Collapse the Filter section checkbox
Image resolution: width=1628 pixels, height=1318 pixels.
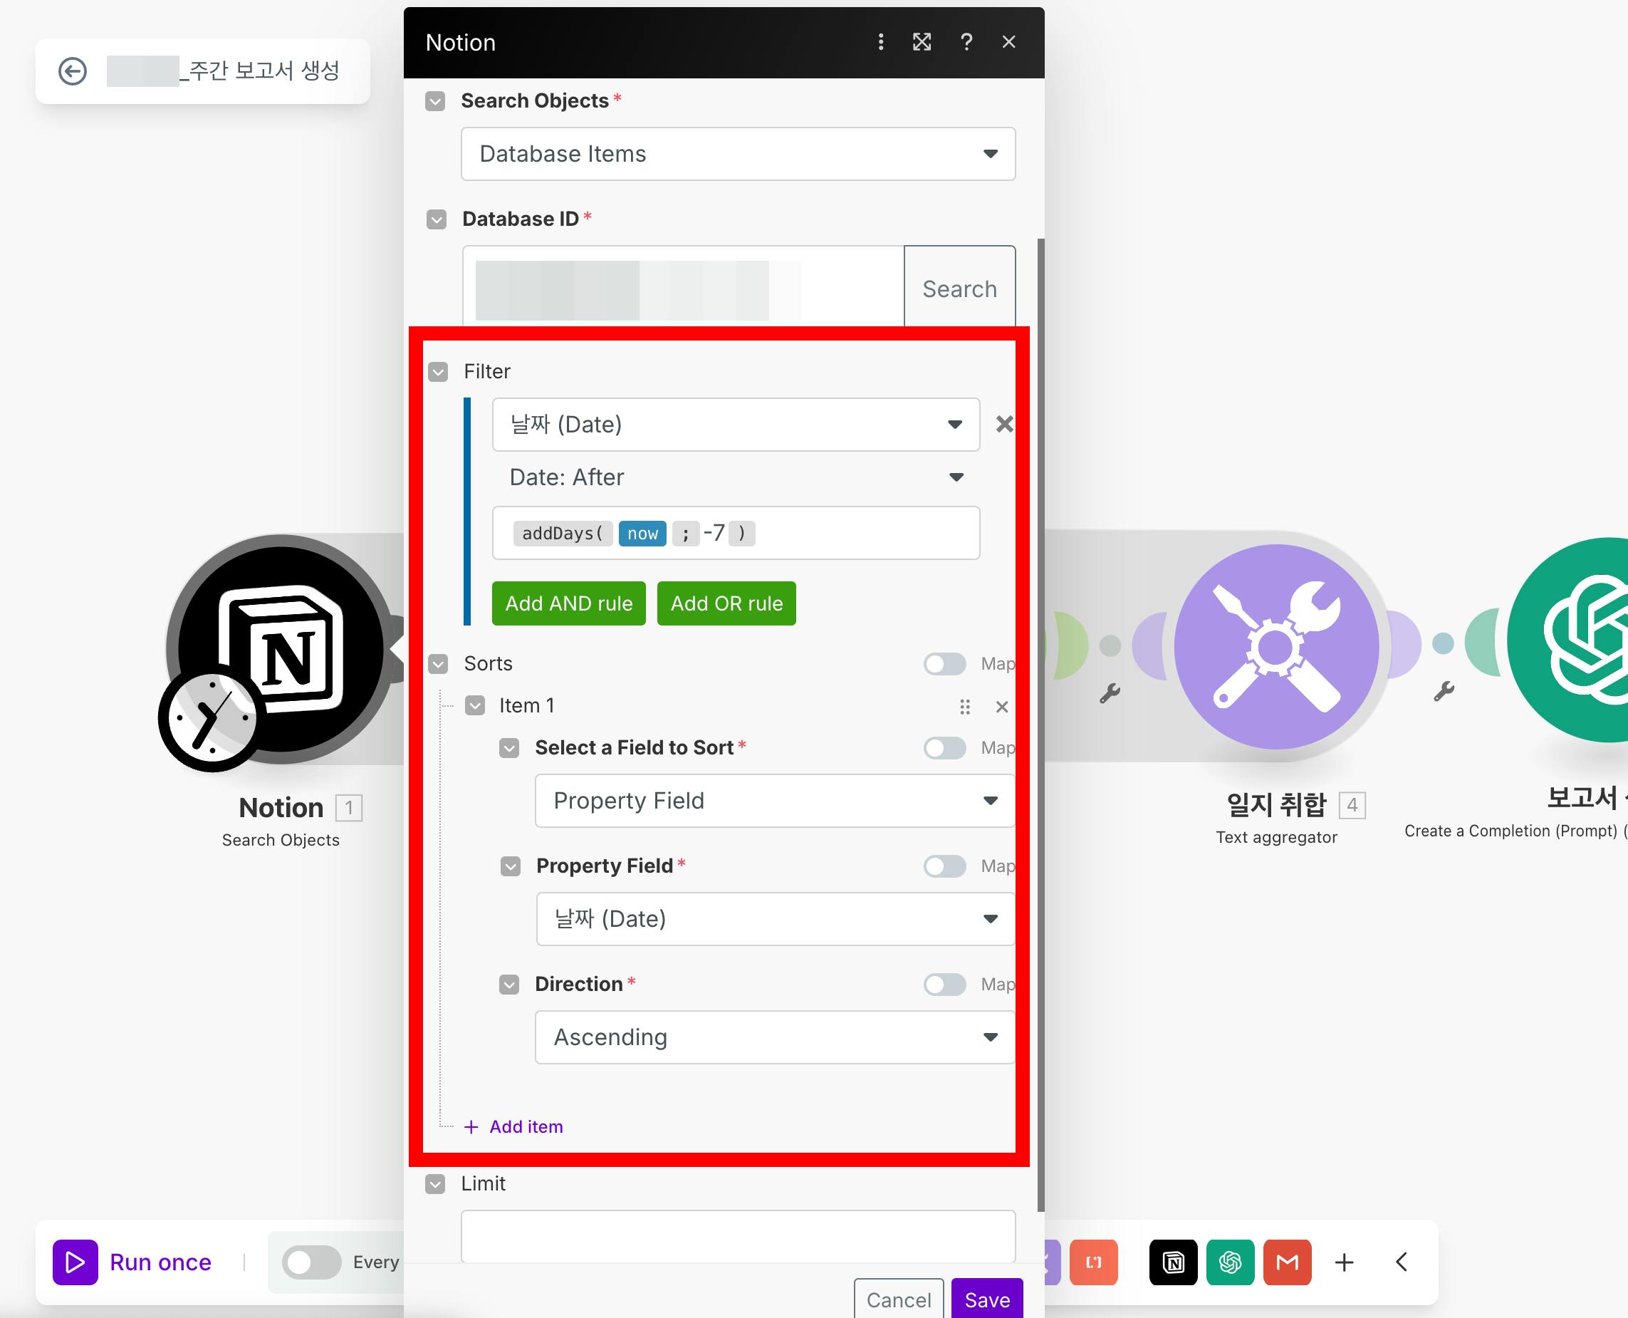(438, 372)
